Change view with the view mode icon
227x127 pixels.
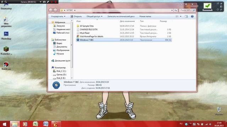coord(177,17)
